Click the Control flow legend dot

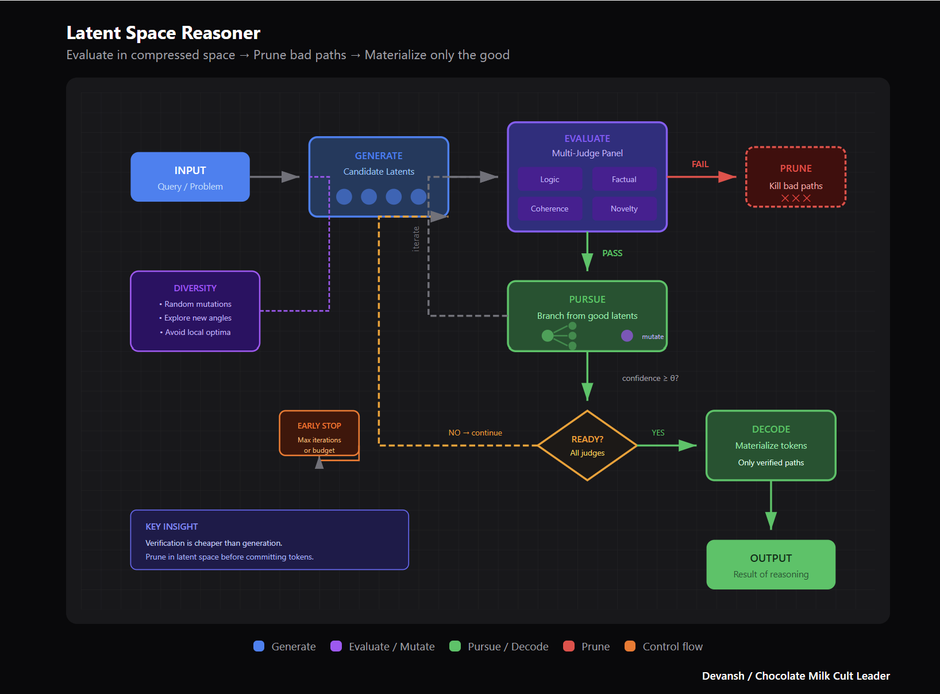tap(631, 646)
